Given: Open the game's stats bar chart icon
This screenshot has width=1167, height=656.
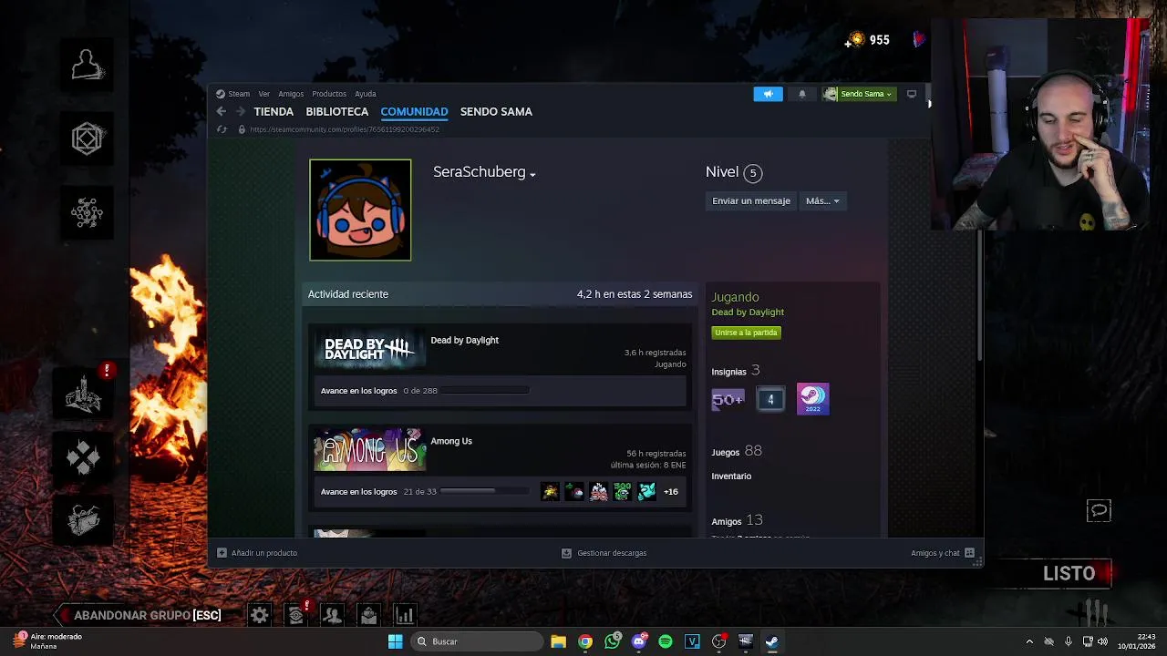Looking at the screenshot, I should coord(405,616).
